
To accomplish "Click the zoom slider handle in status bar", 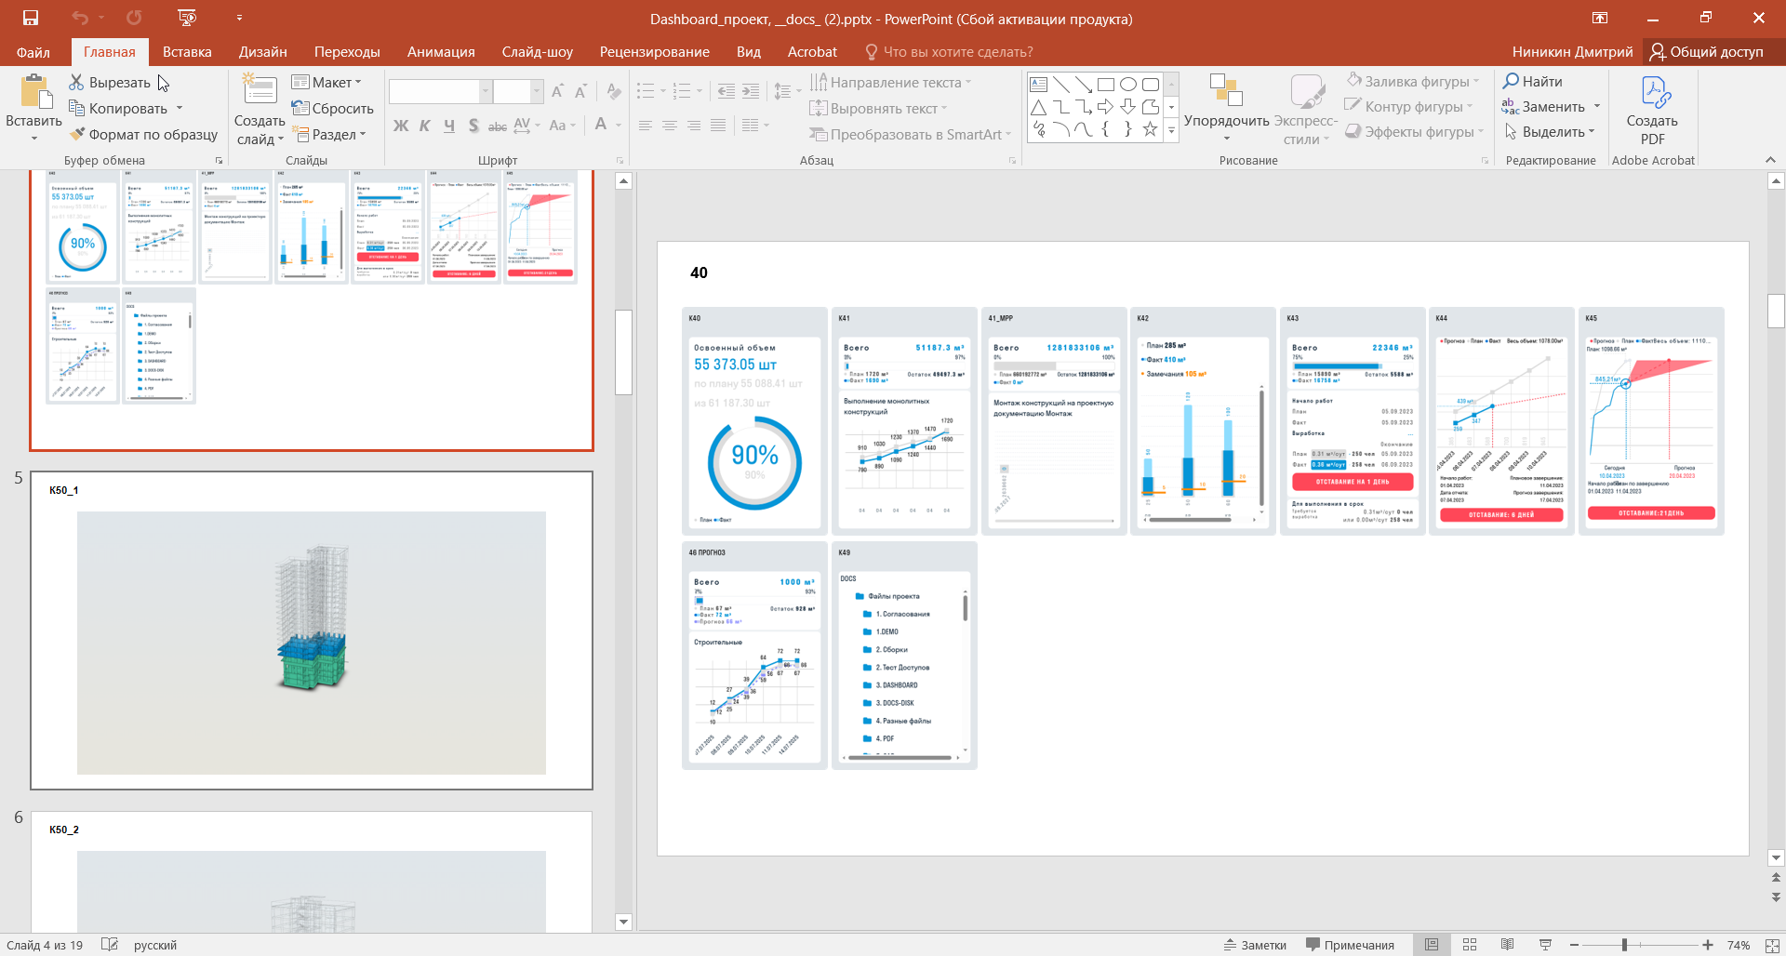I will point(1624,945).
